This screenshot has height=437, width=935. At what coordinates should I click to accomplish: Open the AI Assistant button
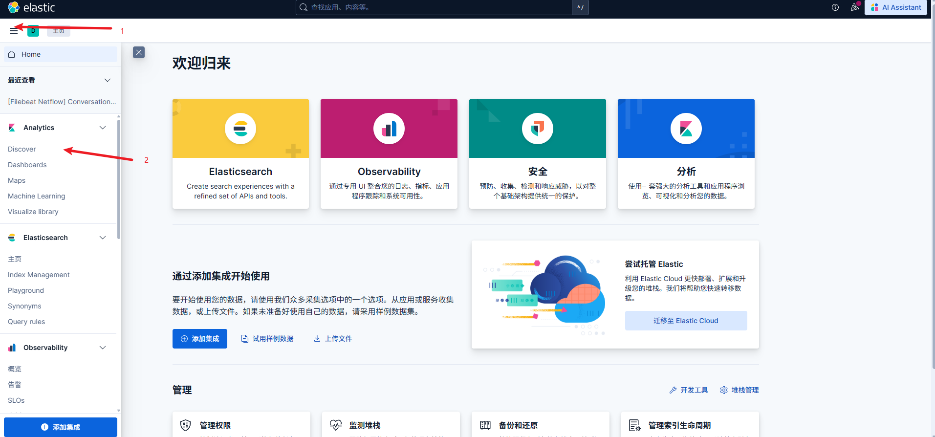click(896, 7)
